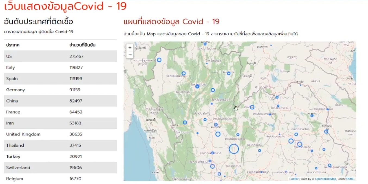Click the confirmed count 64452

tap(76, 112)
